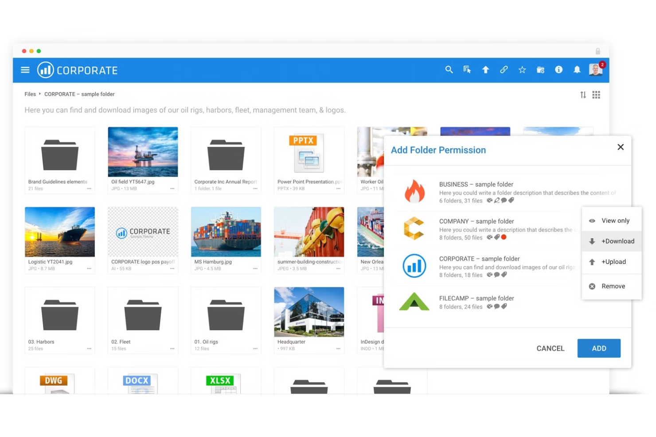The width and height of the screenshot is (656, 437).
Task: Open the Headquarter building thumbnail
Action: pyautogui.click(x=309, y=312)
